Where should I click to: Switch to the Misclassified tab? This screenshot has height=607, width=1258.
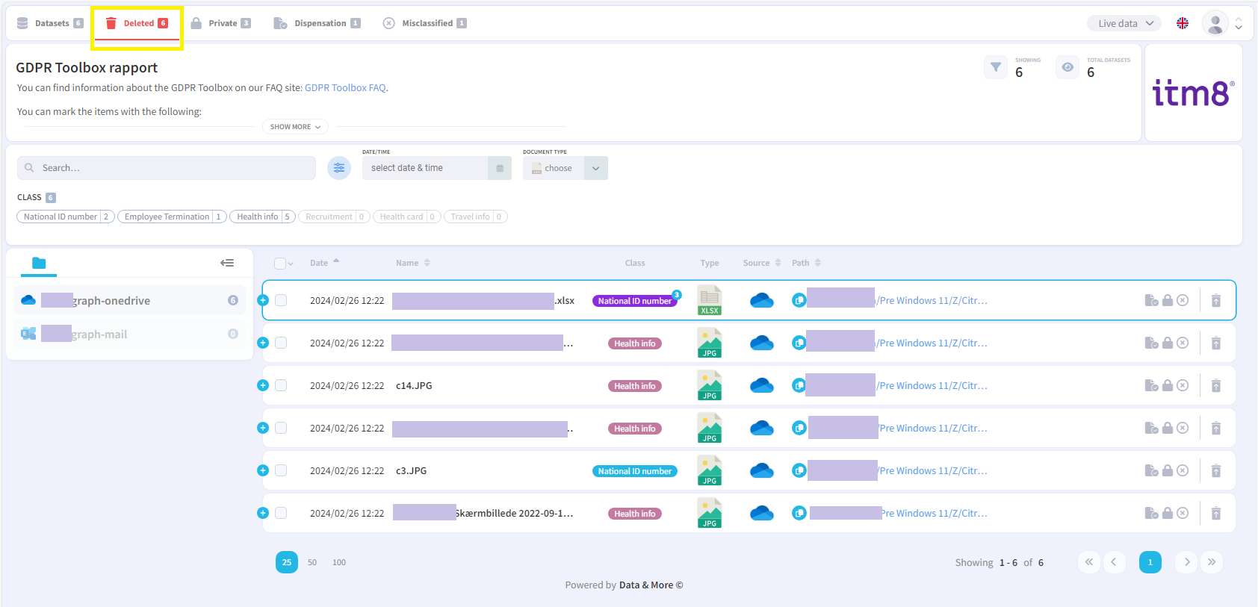(424, 23)
